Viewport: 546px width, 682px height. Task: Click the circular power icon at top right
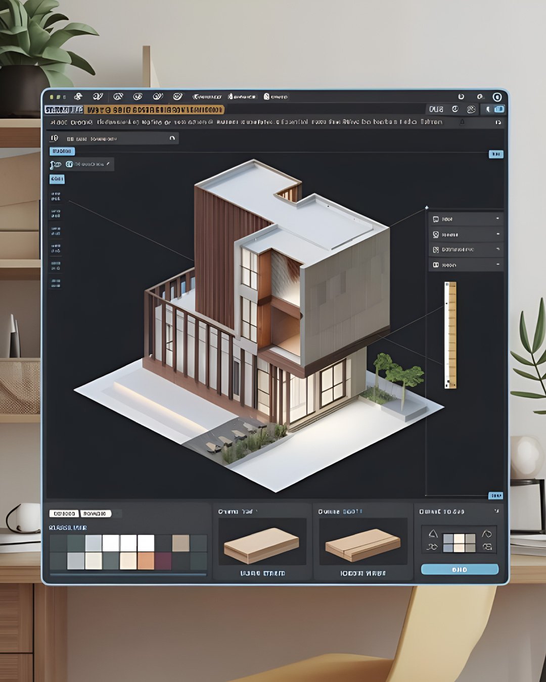497,96
